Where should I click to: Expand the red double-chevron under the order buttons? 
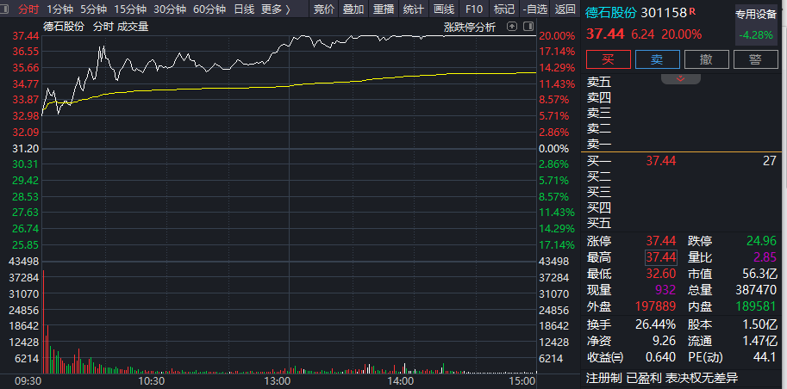pos(680,77)
